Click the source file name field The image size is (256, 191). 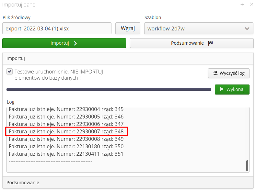(57, 28)
